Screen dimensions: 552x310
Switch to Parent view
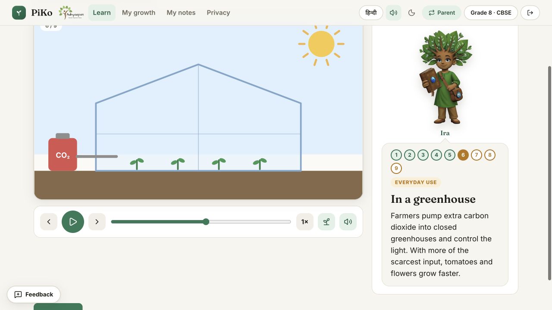tap(442, 13)
